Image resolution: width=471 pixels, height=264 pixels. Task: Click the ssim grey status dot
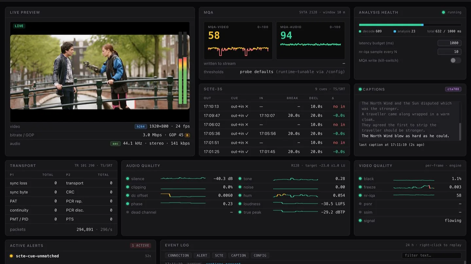coord(360,212)
